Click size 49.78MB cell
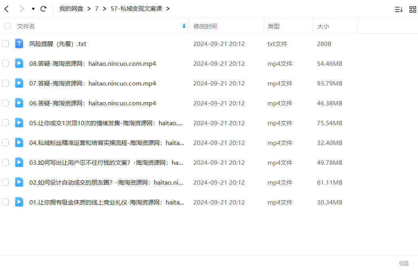418x271 pixels. coord(330,162)
